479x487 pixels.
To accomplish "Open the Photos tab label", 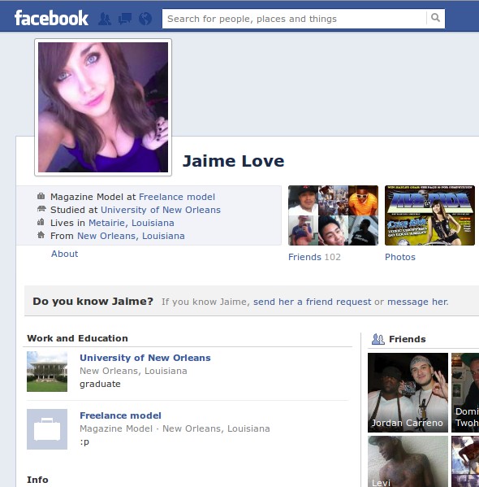I will coord(400,257).
